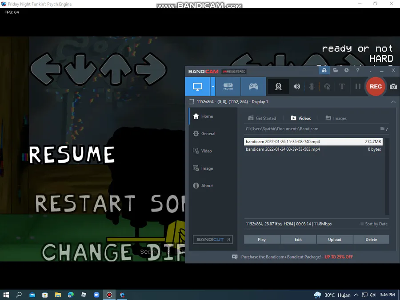Open scheduled recording clock icon

click(x=346, y=70)
